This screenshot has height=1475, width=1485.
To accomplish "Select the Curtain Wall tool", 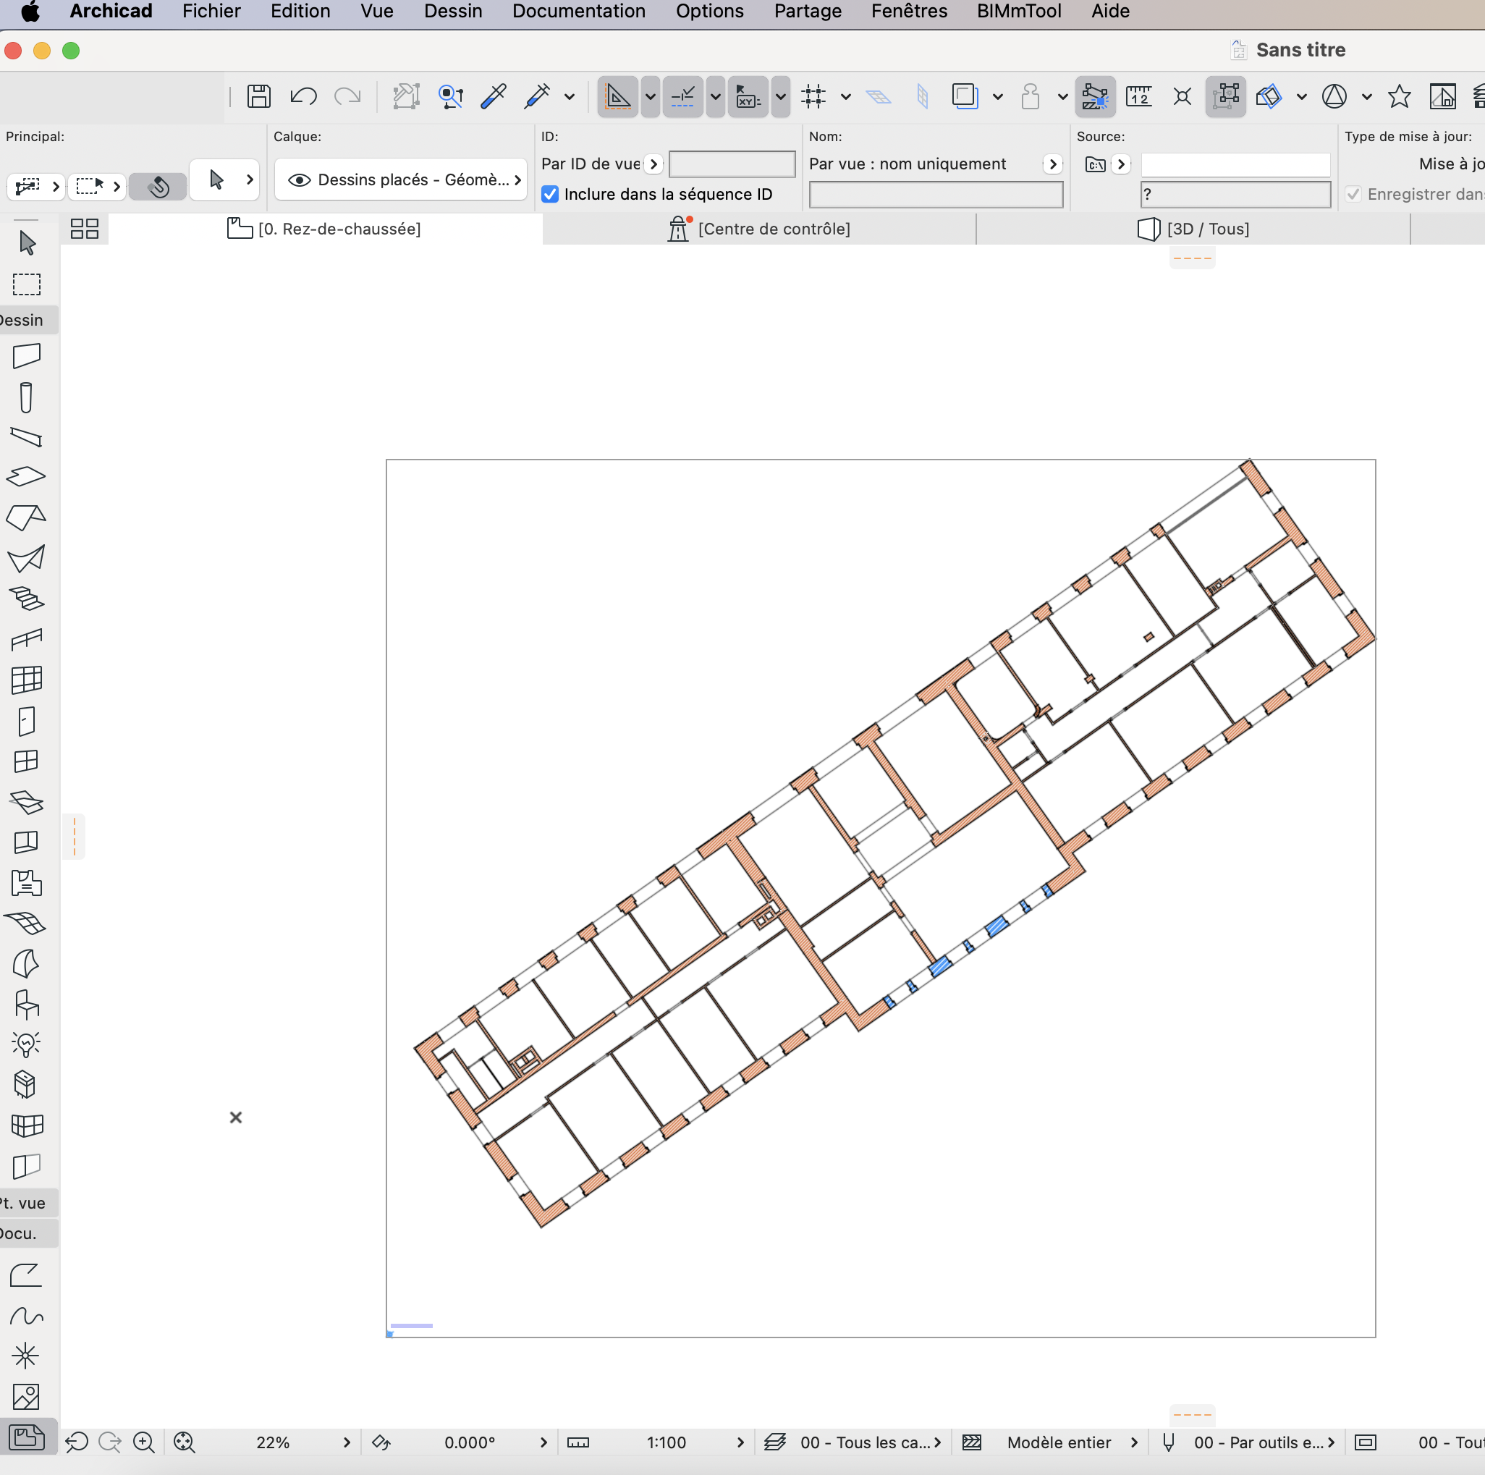I will [x=27, y=680].
